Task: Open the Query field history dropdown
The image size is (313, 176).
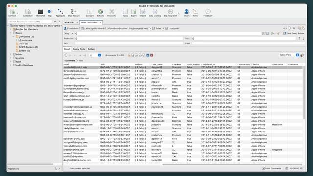Action: (73, 34)
